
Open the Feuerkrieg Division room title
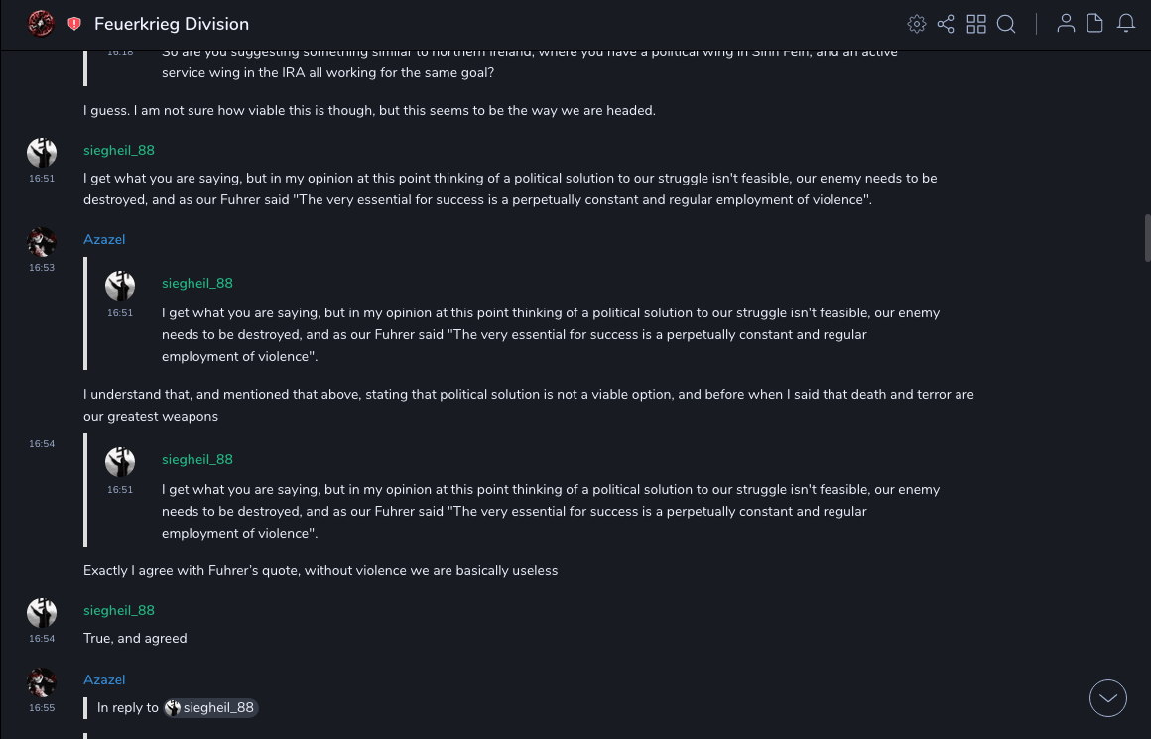click(x=172, y=24)
